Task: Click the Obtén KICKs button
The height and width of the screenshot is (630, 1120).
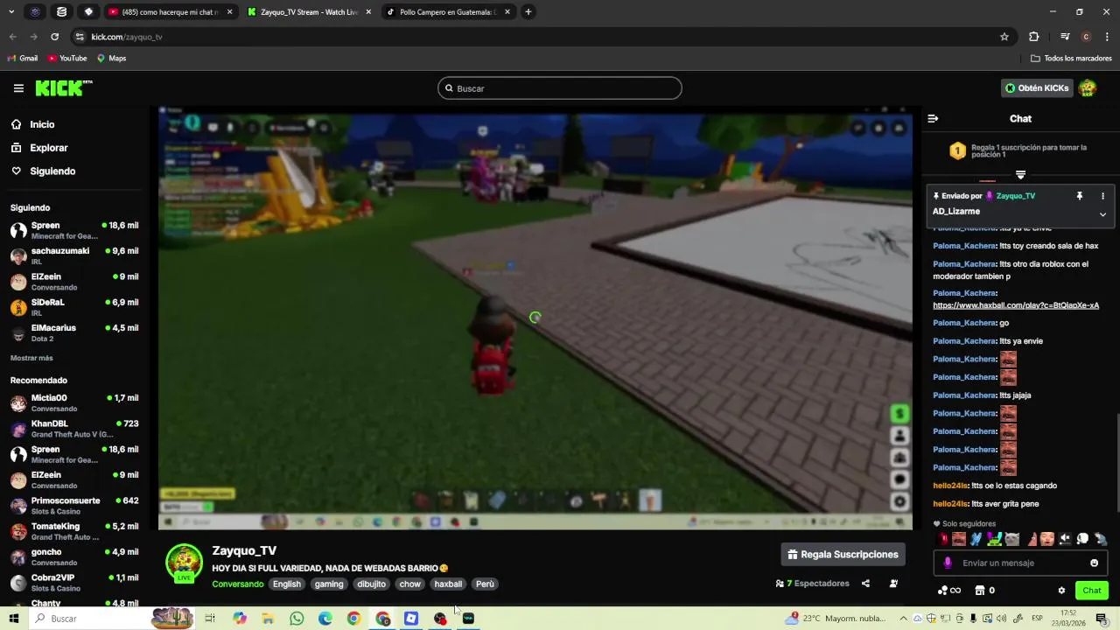Action: [1037, 88]
